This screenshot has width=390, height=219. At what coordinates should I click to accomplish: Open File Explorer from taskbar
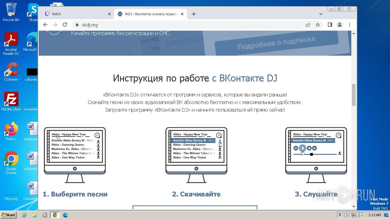pyautogui.click(x=34, y=215)
